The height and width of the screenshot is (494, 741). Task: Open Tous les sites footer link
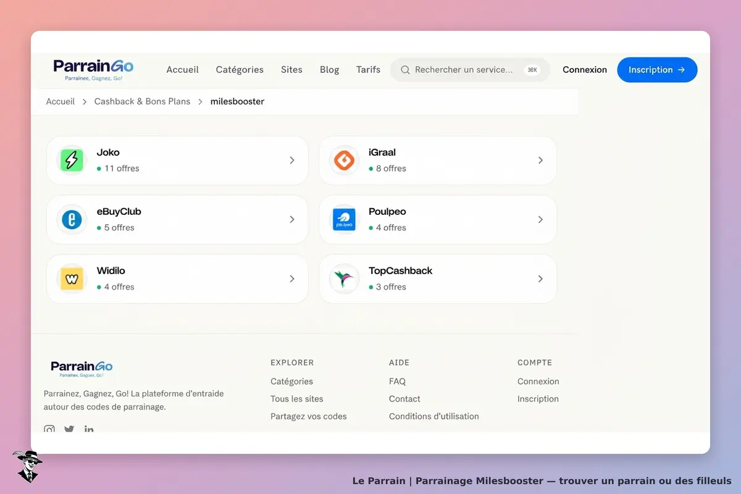(x=297, y=399)
